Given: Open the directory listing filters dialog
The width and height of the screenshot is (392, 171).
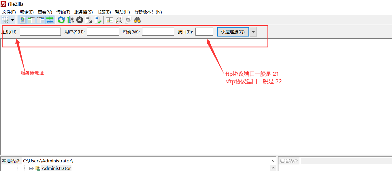Looking at the screenshot, I should (x=110, y=20).
